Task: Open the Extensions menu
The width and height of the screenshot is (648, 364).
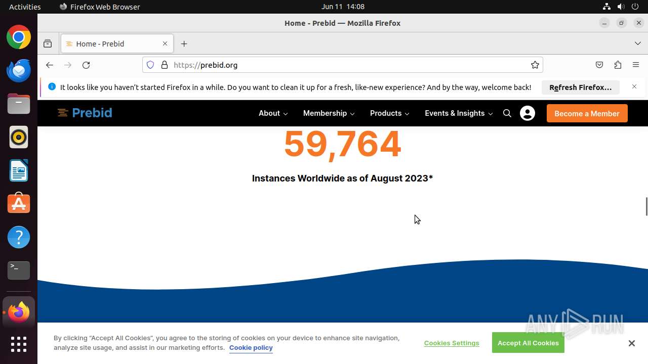Action: 618,65
